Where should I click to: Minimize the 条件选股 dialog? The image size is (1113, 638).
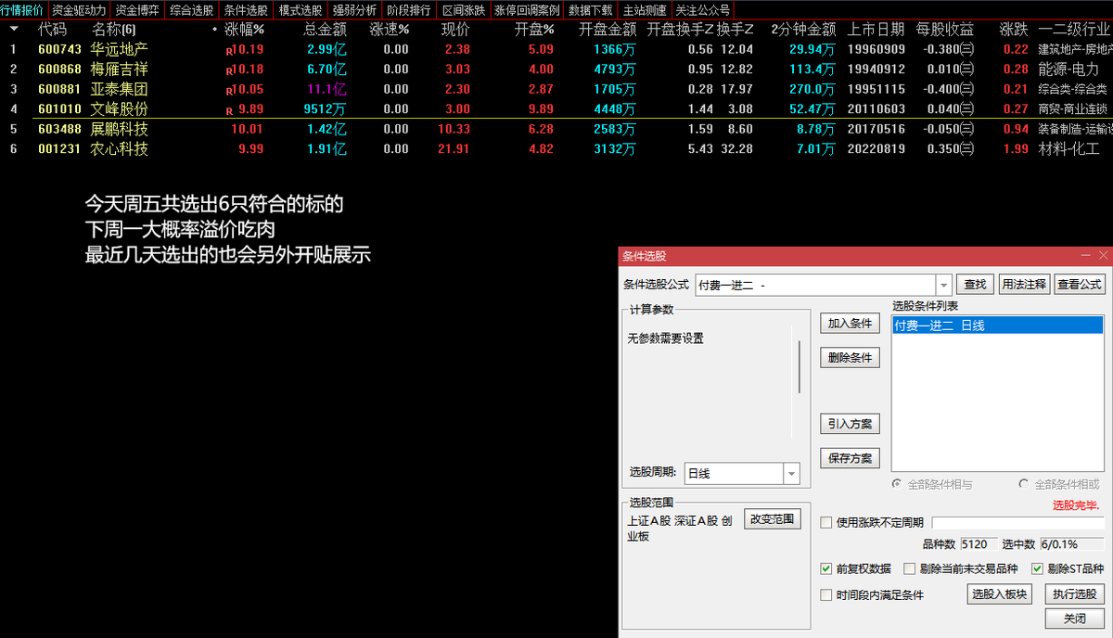[x=1085, y=256]
